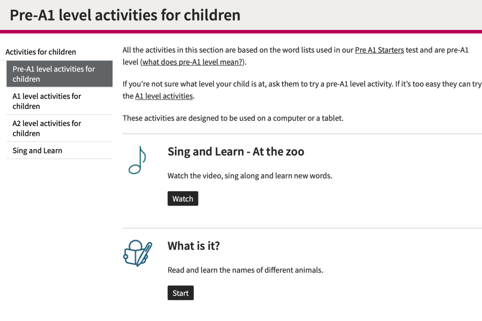Click the paragraph about your child's level
482x321 pixels.
(x=302, y=90)
